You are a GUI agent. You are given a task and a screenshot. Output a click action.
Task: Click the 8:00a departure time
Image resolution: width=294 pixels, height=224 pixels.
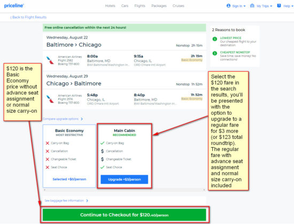[x=92, y=56]
